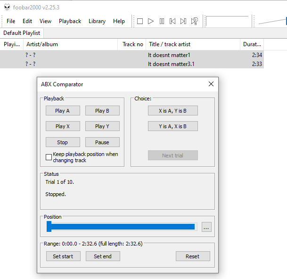
Task: Click the first row "? - ?" artist cell
Action: click(x=30, y=55)
